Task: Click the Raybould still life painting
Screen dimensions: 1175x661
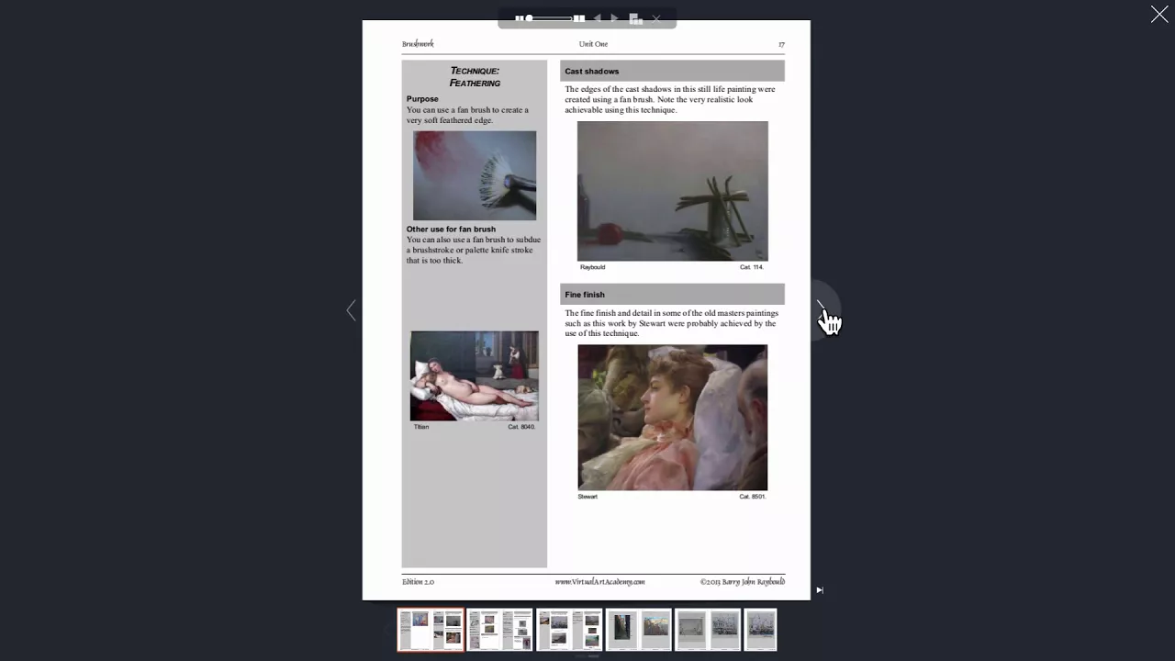Action: (x=673, y=191)
